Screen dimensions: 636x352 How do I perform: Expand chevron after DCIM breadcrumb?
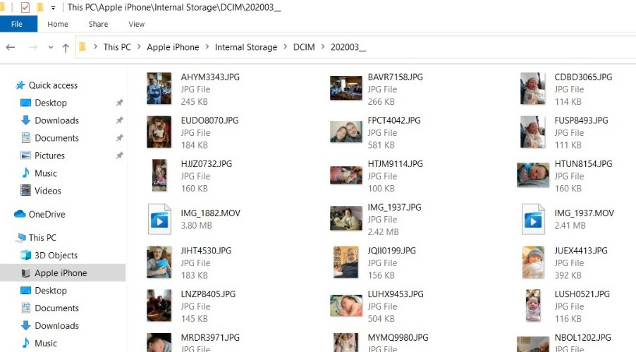(x=323, y=47)
